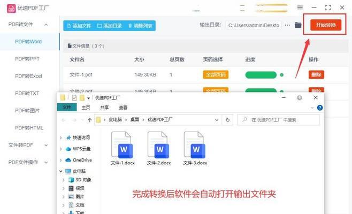352x214 pixels.
Task: Expand the 快速访问 tree node
Action: [60, 137]
